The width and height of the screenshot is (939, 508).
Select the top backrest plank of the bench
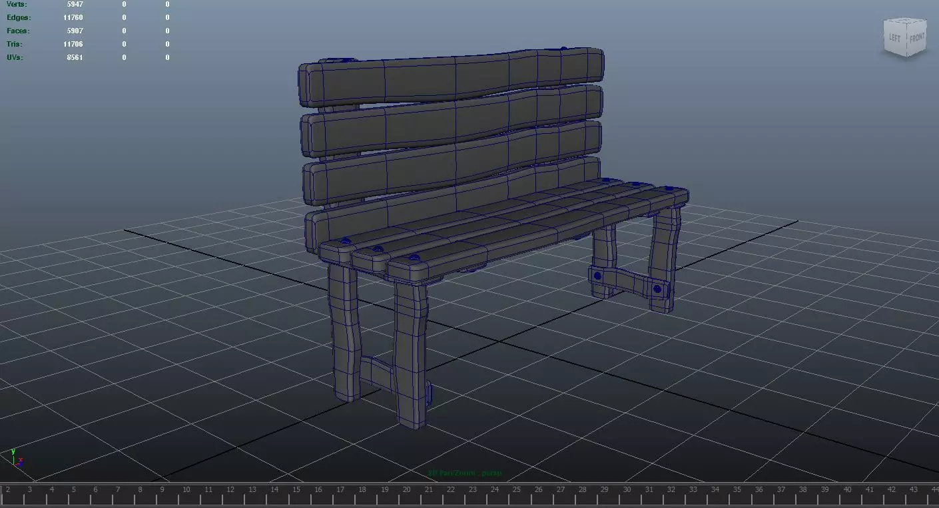pyautogui.click(x=452, y=79)
